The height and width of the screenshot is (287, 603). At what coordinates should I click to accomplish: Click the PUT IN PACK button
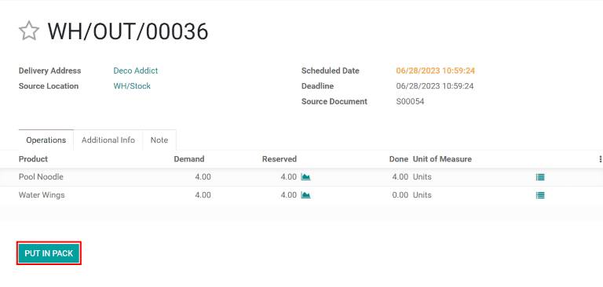click(x=49, y=253)
